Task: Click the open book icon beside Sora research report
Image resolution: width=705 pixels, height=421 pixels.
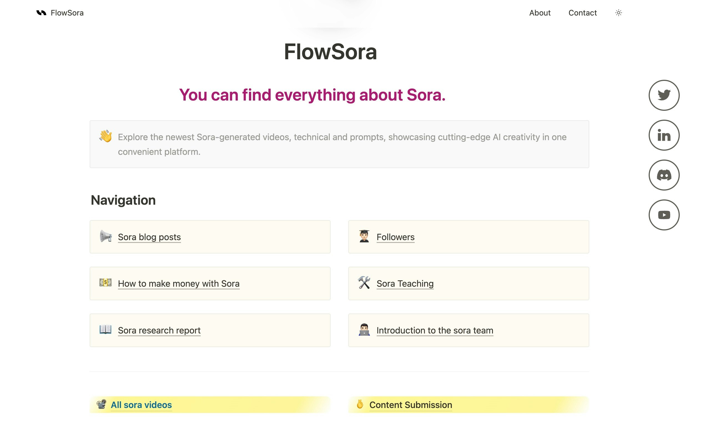Action: click(105, 330)
